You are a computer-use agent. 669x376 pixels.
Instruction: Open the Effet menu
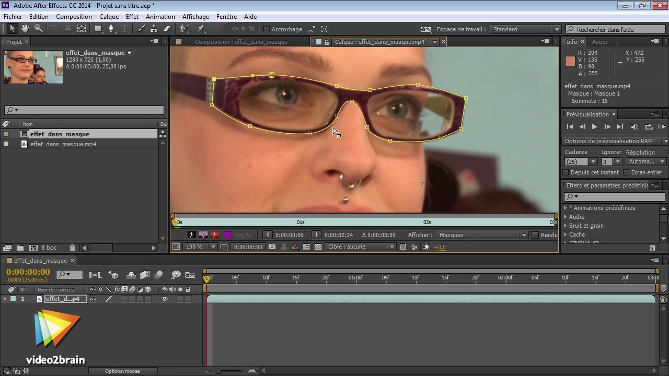132,17
